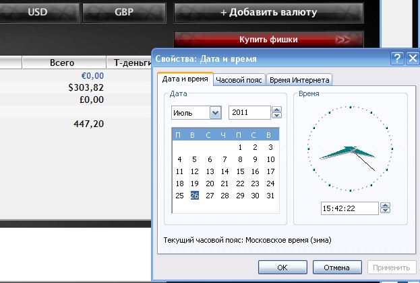Click the $303,82 balance value
The image size is (420, 283).
[86, 87]
